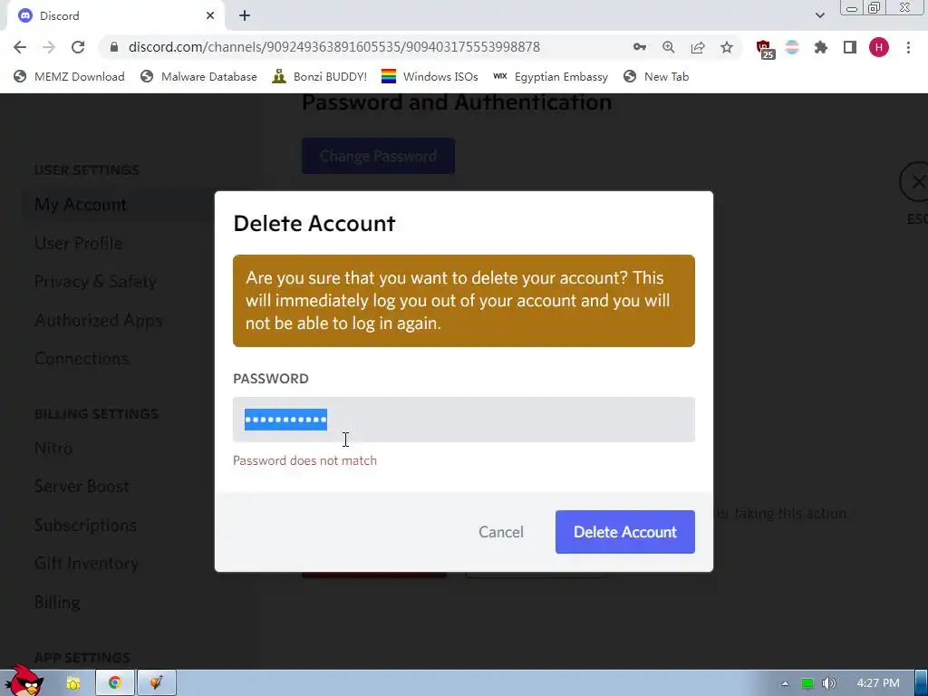Click the Delete Account confirm button
The width and height of the screenshot is (928, 696).
(625, 532)
